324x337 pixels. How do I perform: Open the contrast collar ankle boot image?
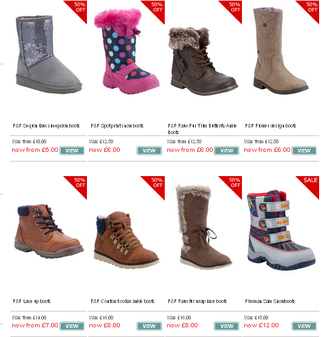point(126,240)
